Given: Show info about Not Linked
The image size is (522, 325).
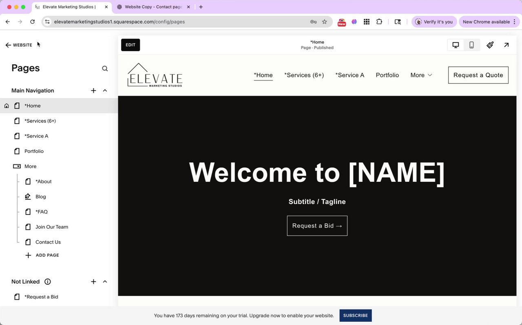Looking at the screenshot, I should click(48, 281).
